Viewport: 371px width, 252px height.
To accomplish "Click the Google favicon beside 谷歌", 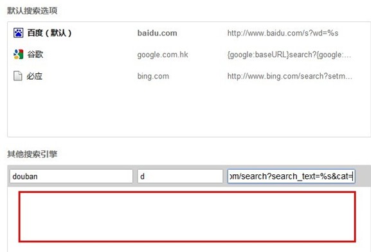I will click(x=18, y=55).
